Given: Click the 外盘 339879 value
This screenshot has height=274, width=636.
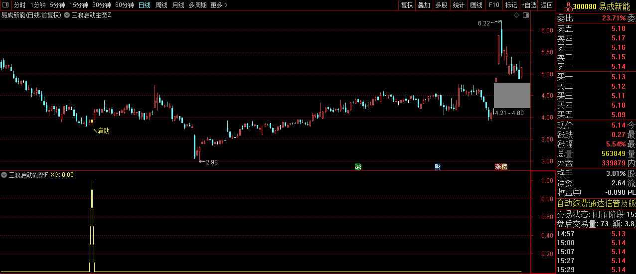Looking at the screenshot, I should coord(614,163).
